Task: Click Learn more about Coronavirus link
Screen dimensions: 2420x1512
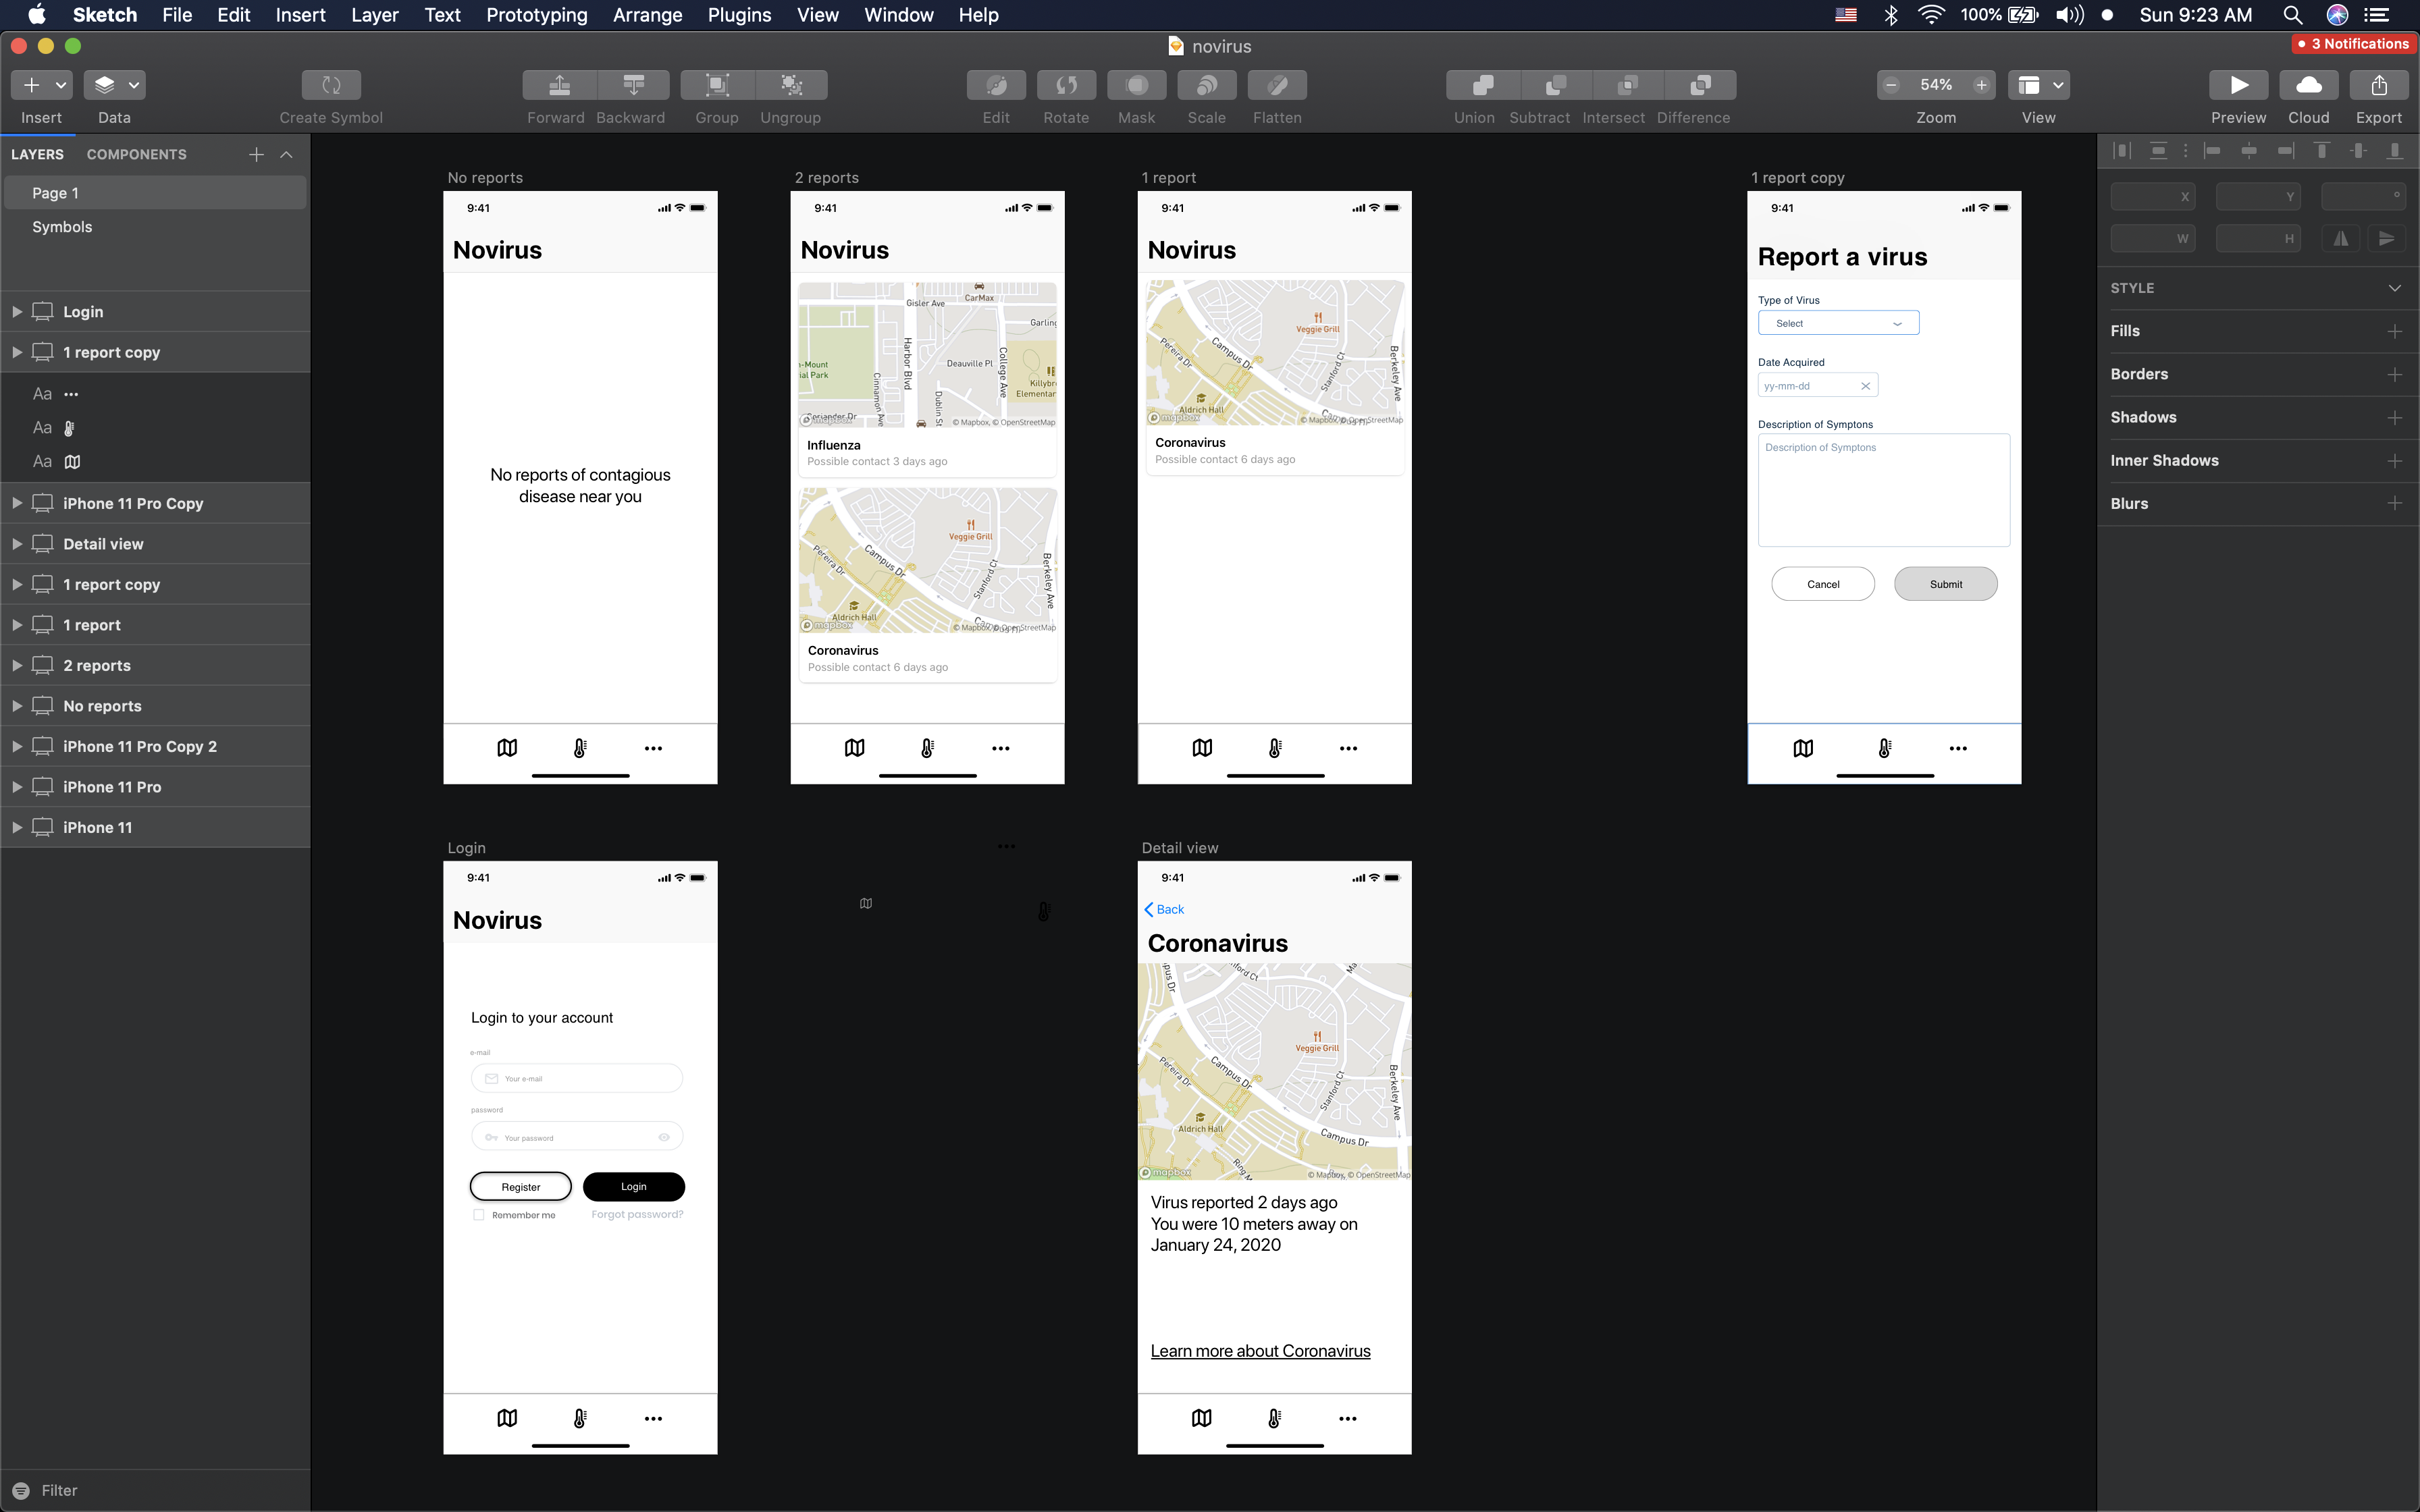Action: point(1260,1351)
